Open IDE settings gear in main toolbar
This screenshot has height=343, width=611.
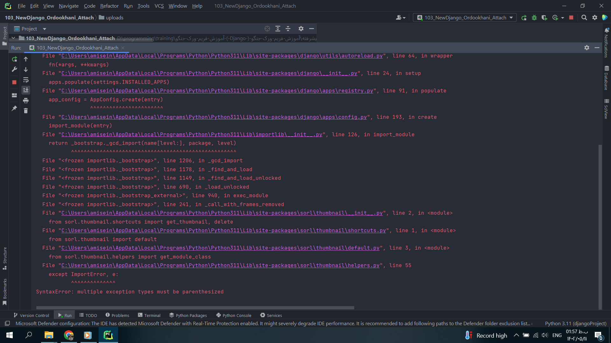tap(595, 18)
